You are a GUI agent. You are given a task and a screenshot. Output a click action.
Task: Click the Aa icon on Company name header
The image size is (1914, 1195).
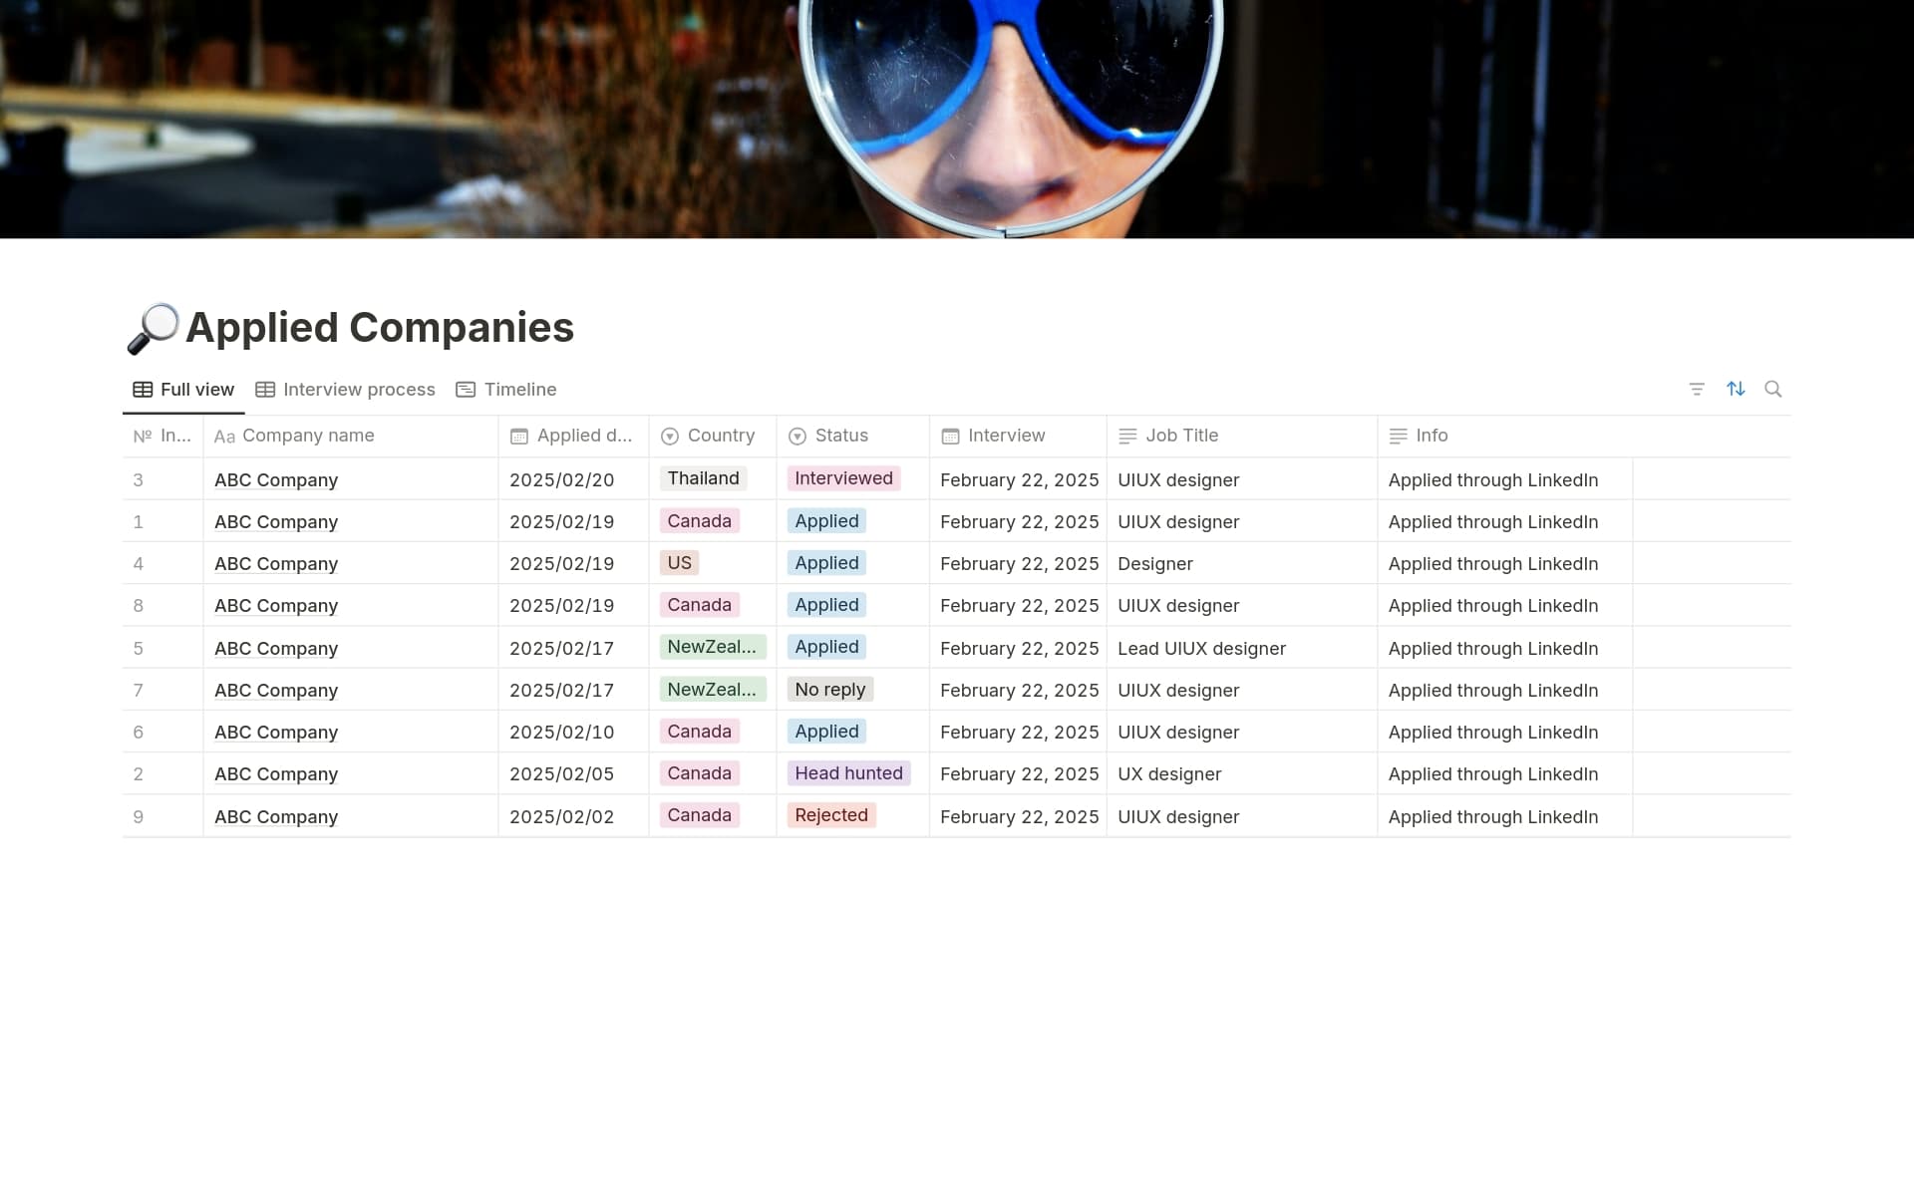(225, 436)
